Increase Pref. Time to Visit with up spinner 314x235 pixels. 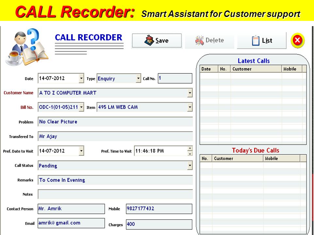(190, 148)
